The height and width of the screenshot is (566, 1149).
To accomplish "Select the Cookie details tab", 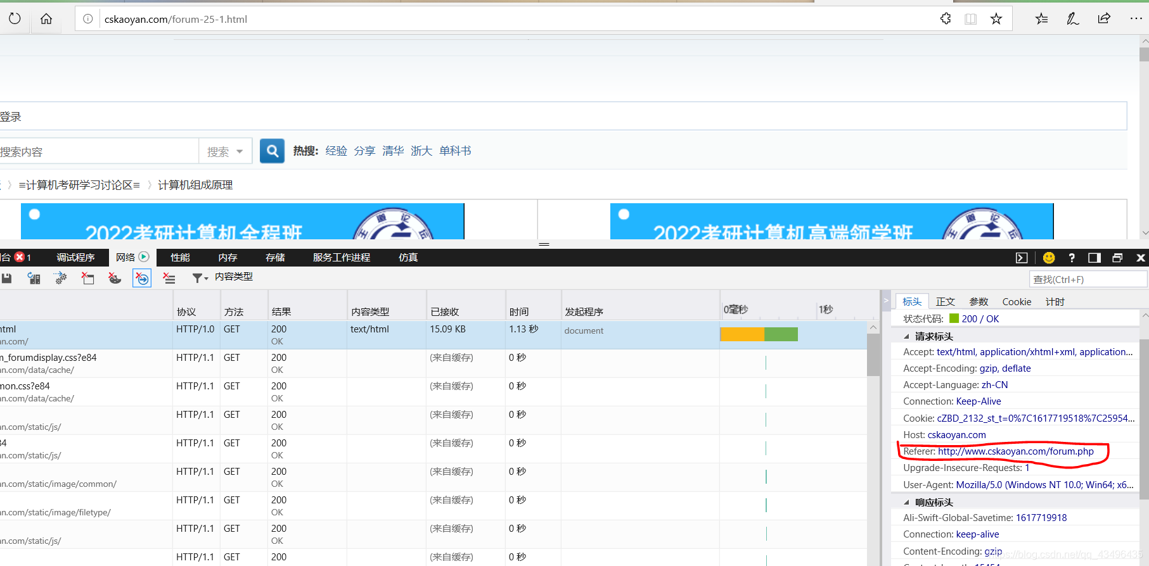I will (1017, 301).
